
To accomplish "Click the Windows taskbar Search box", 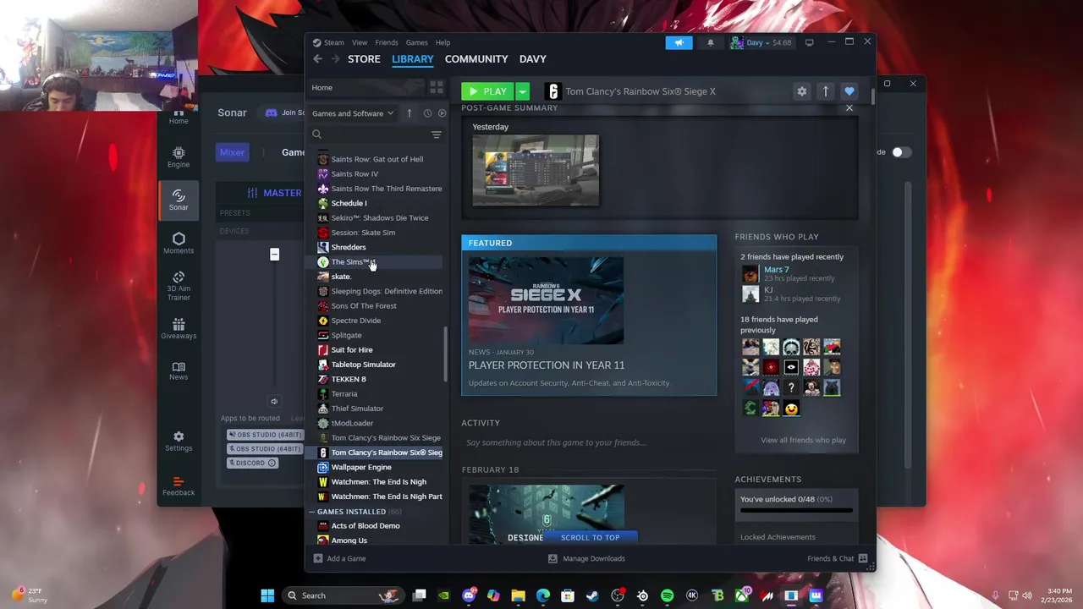I will tap(343, 595).
